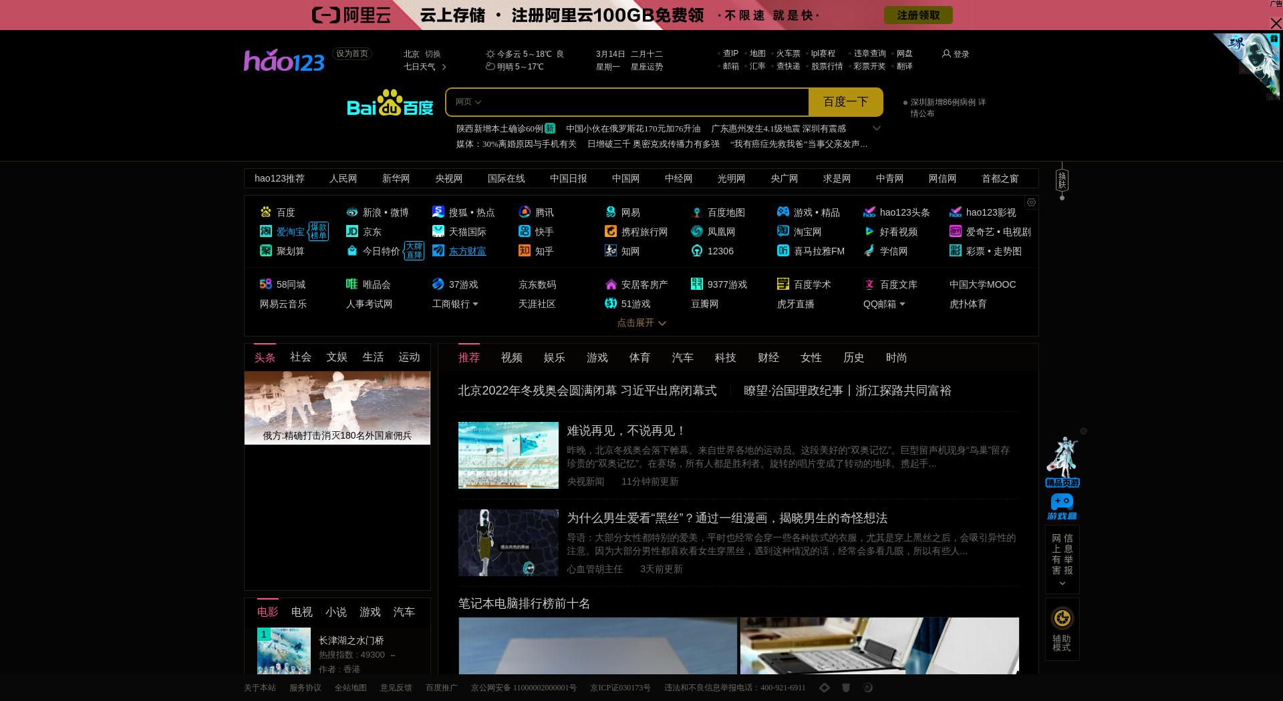Open Tencent penguin icon

(x=525, y=212)
